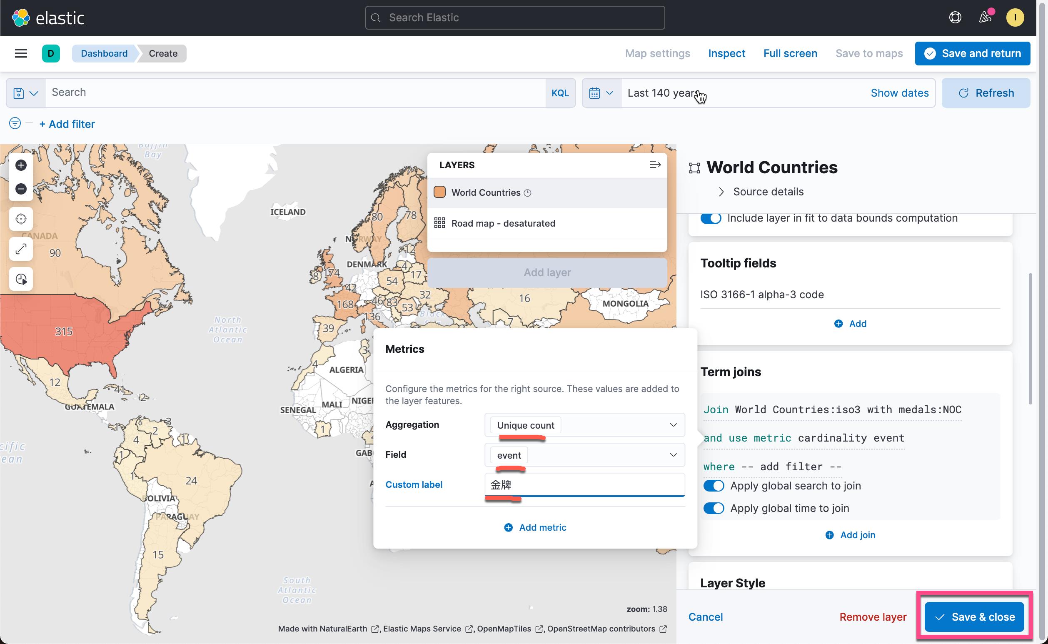
Task: Click + Add filter
Action: point(67,124)
